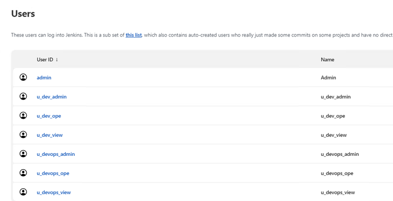Screen dimensions: 393x201
Task: Click the user icon beside u_dev_admin
Action: (x=23, y=96)
